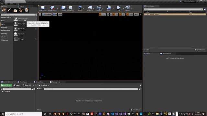Select the Place mode icon
This screenshot has width=207, height=116.
pyautogui.click(x=4, y=10)
